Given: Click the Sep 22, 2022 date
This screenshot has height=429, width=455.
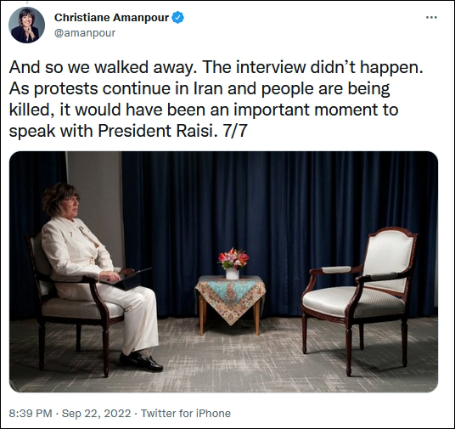Looking at the screenshot, I should pyautogui.click(x=96, y=413).
